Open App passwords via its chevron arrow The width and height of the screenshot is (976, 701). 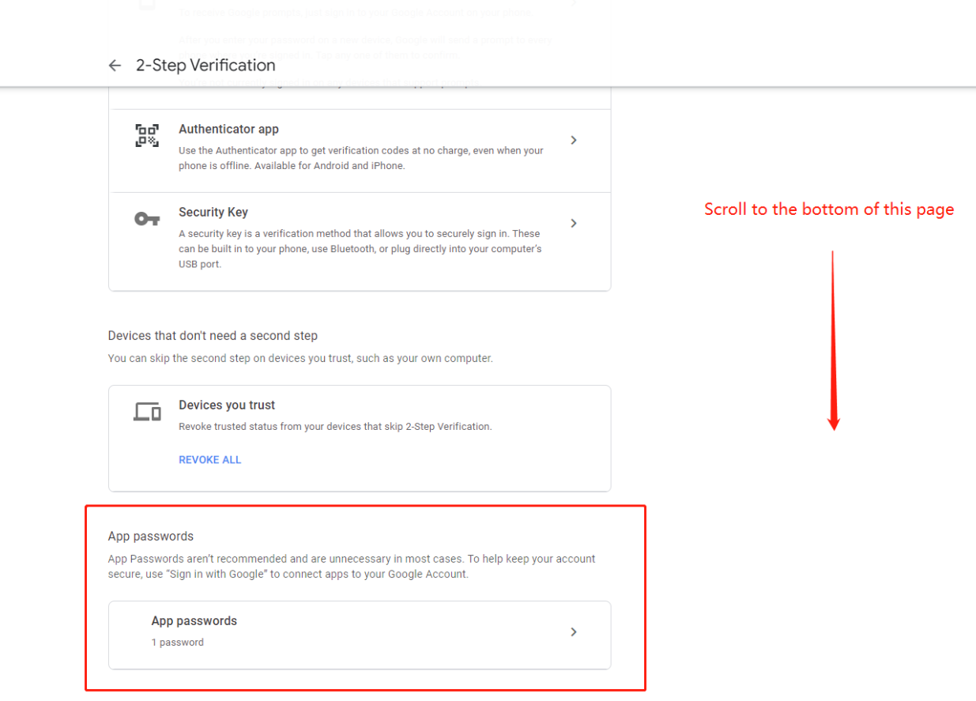[574, 631]
